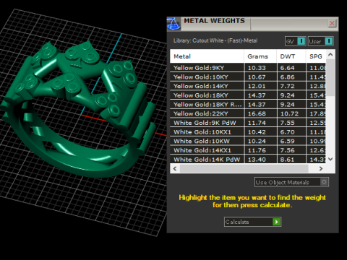
Task: Click the 16.68 grams value
Action: [x=257, y=113]
